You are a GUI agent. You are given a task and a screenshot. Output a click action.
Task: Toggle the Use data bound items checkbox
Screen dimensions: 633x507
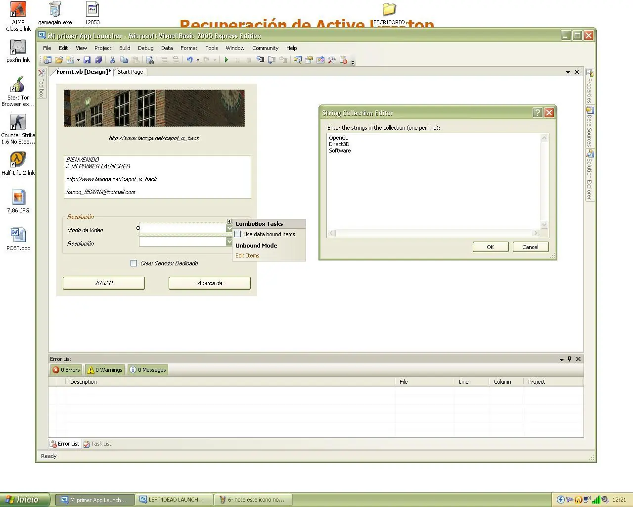coord(238,234)
